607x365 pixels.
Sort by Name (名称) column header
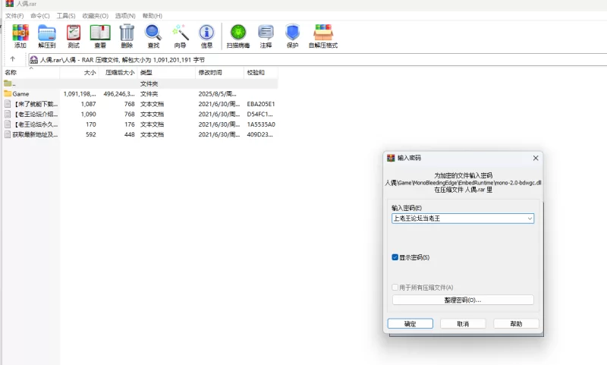[31, 72]
